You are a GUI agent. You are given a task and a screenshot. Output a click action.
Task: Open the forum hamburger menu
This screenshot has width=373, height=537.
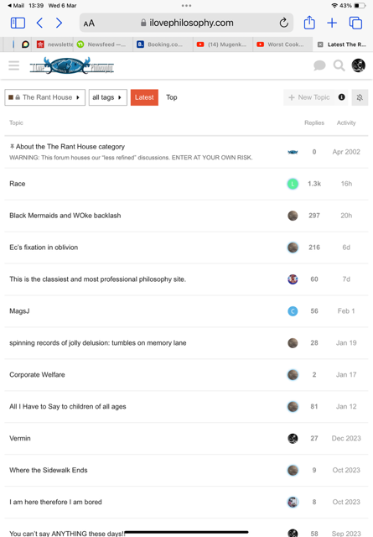14,65
